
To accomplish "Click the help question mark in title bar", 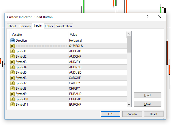I will point(148,17).
